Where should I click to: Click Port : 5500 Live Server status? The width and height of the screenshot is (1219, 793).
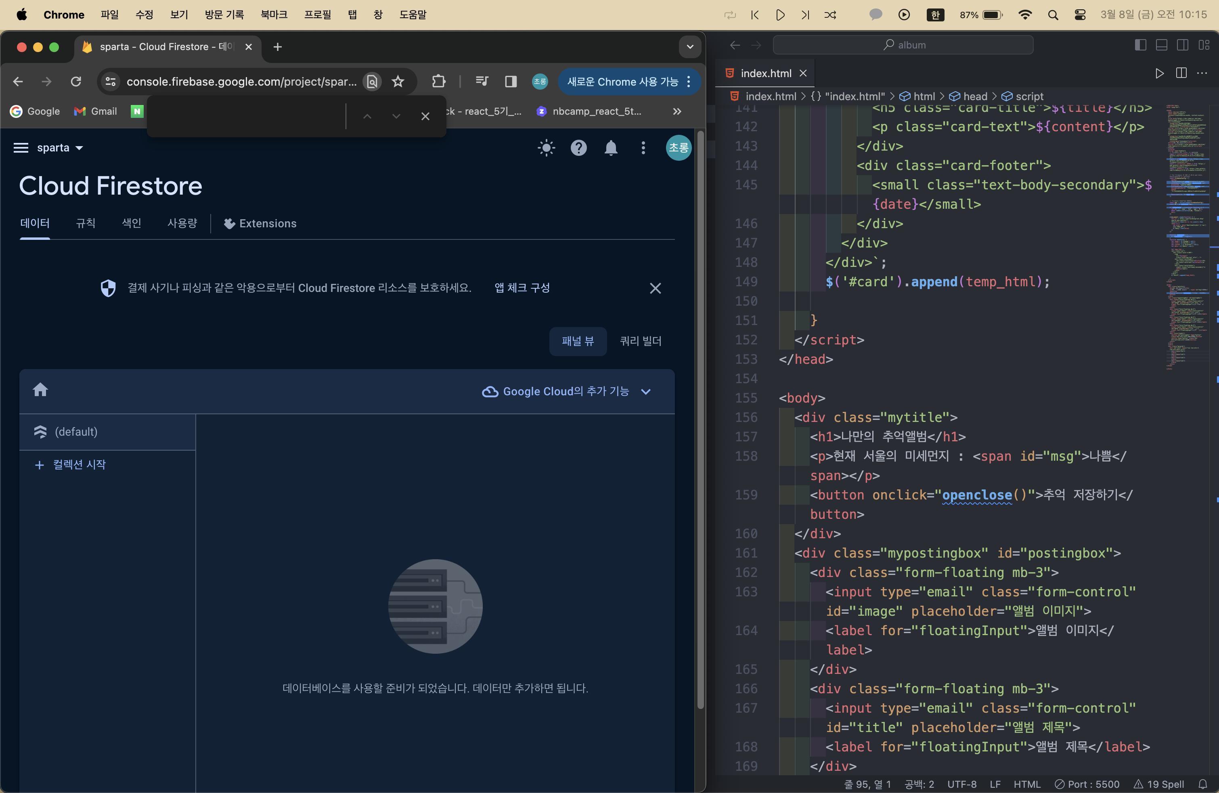[x=1087, y=784]
